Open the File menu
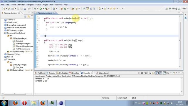This screenshot has height=106, width=188. [2, 5]
